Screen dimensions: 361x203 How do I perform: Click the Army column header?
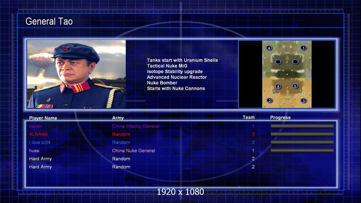[118, 118]
